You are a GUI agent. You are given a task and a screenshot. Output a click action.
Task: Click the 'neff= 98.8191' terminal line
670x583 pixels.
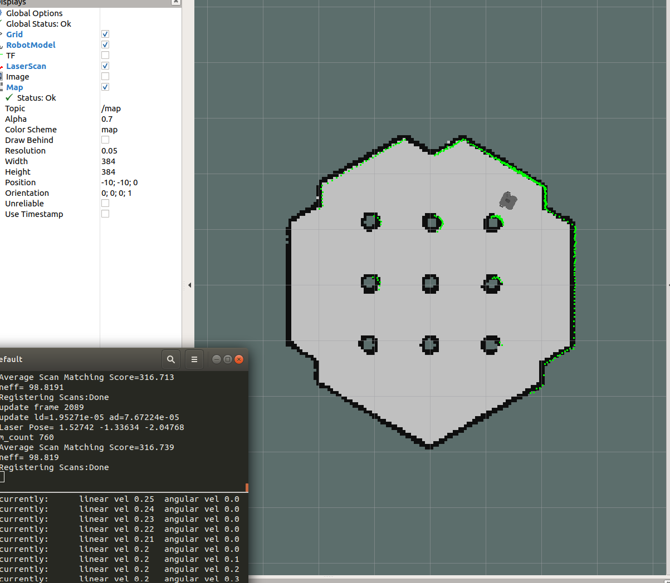(32, 387)
